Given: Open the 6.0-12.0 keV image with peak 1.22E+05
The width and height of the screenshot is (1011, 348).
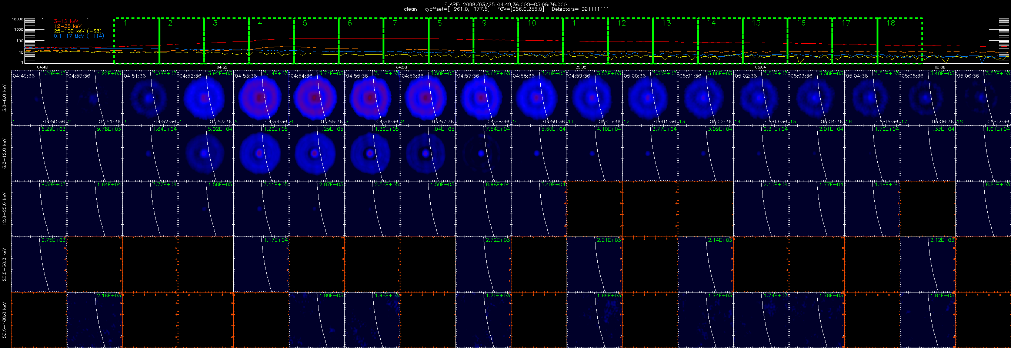Looking at the screenshot, I should [261, 153].
